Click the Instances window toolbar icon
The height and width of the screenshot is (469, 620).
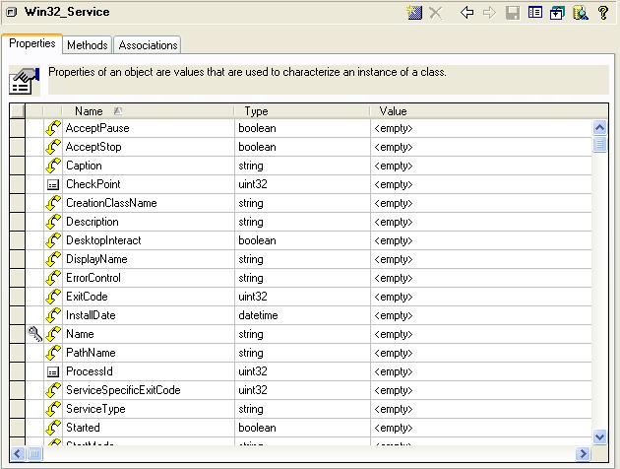tap(557, 13)
